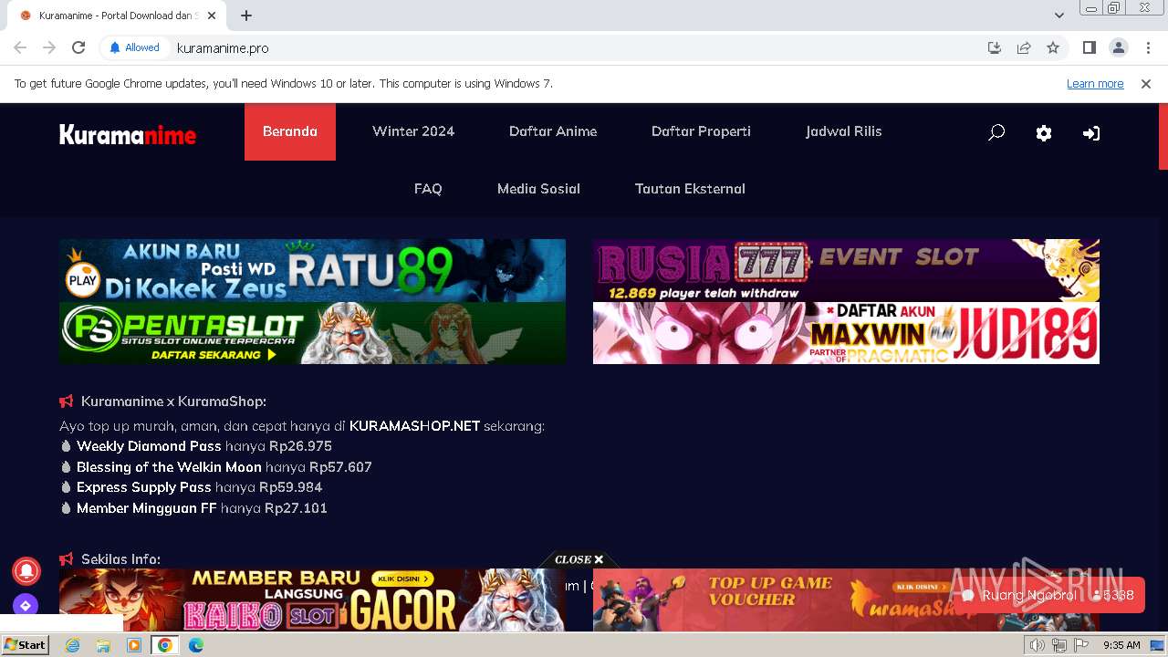Click the purple round icon below the bell
1168x657 pixels.
tap(26, 605)
